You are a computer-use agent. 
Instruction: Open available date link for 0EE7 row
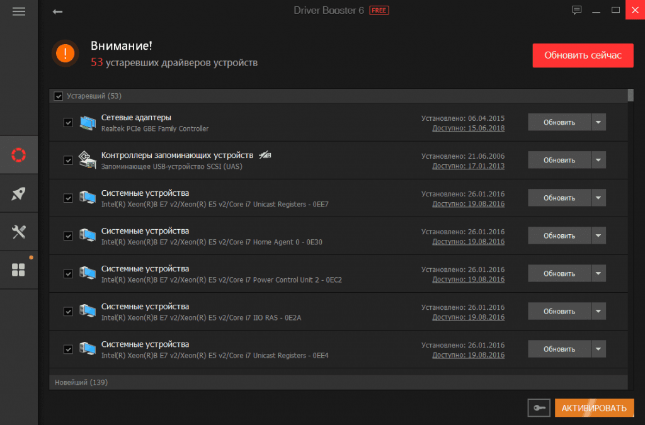coord(468,204)
